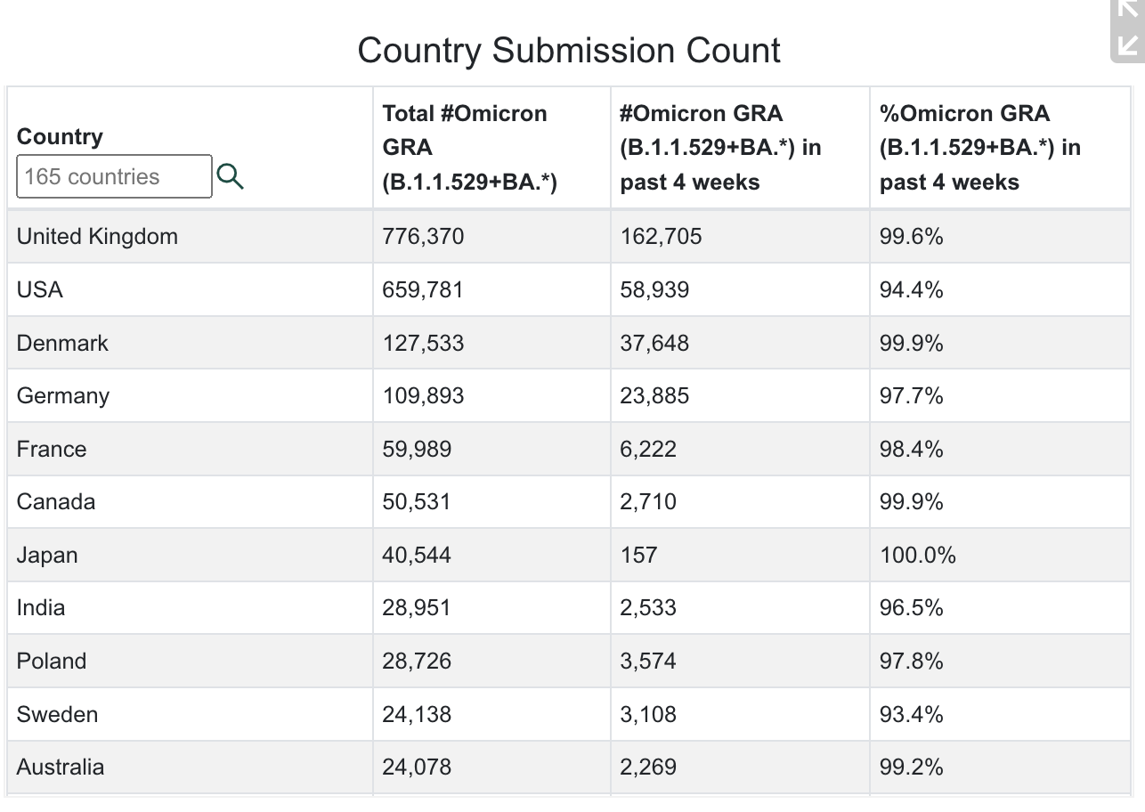Viewport: 1145px width, 812px height.
Task: Select the Poland row
Action: (x=52, y=662)
